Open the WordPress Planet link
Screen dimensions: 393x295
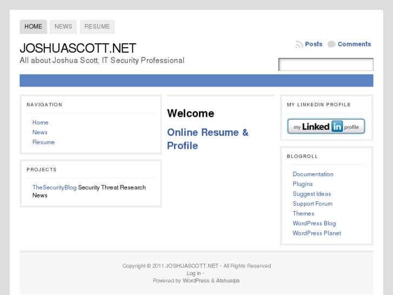tap(317, 233)
